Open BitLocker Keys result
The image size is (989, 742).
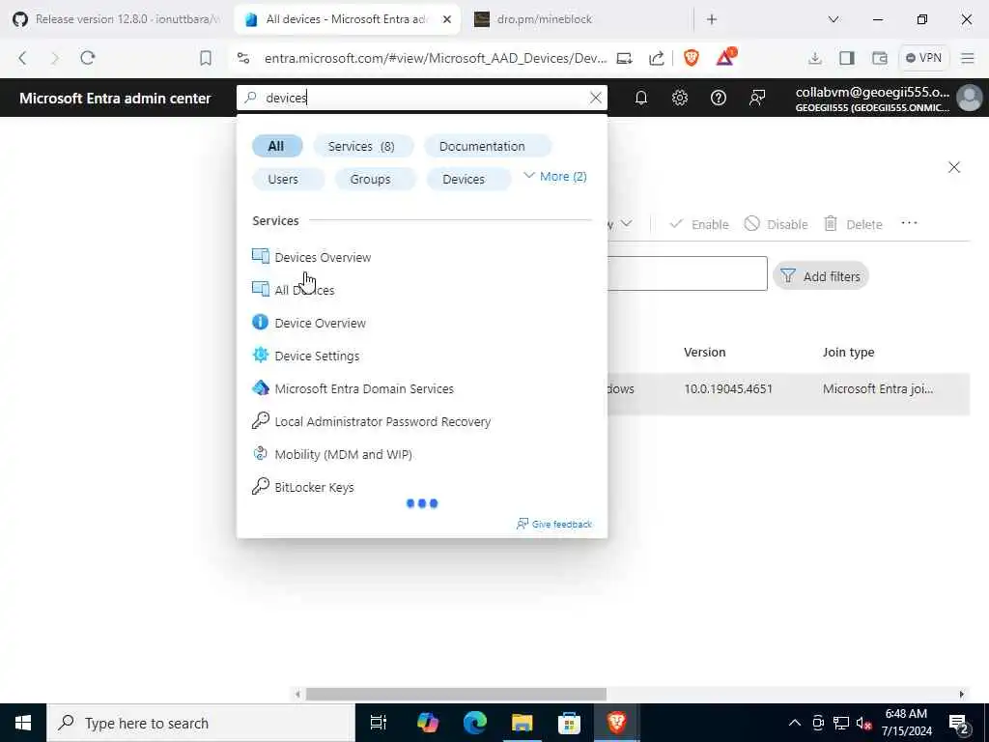pos(302,487)
